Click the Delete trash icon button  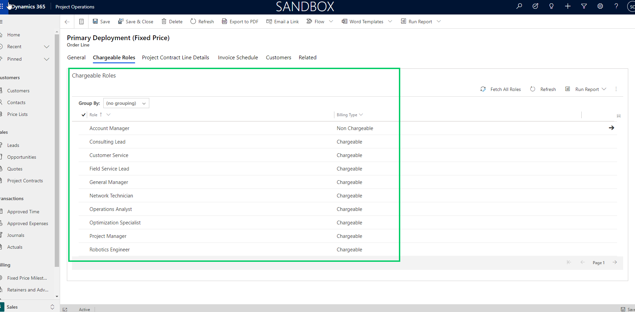click(172, 22)
